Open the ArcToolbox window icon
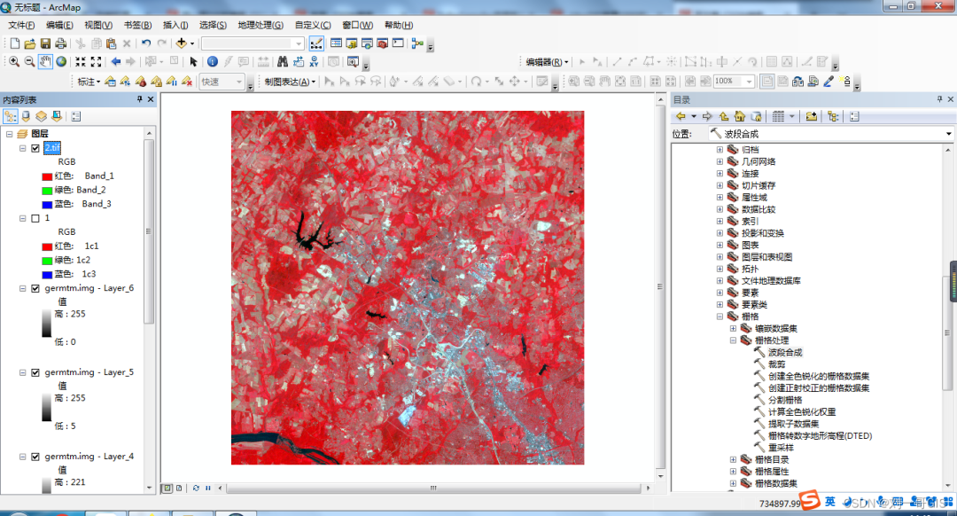 click(382, 43)
